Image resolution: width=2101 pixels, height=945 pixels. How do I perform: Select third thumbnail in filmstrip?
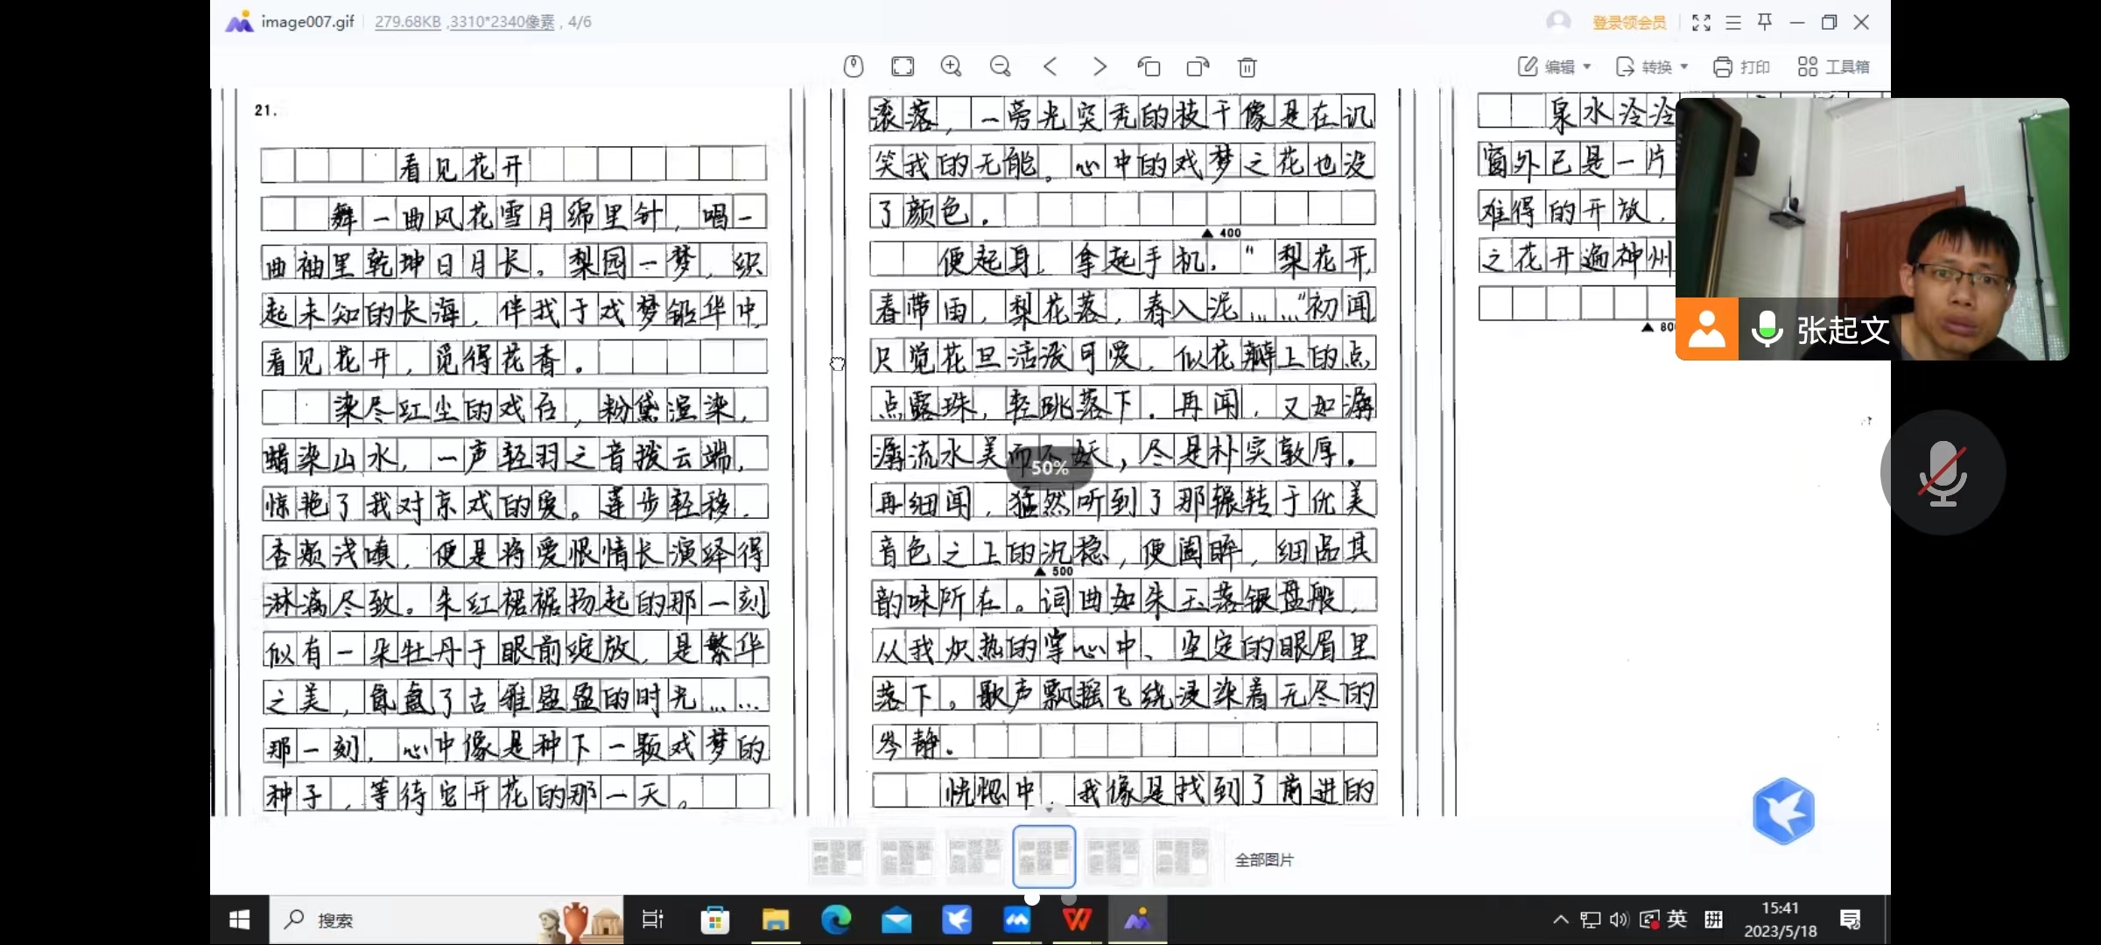point(974,856)
